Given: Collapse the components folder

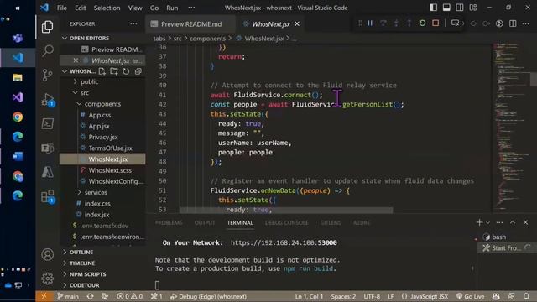Looking at the screenshot, I should (x=102, y=104).
